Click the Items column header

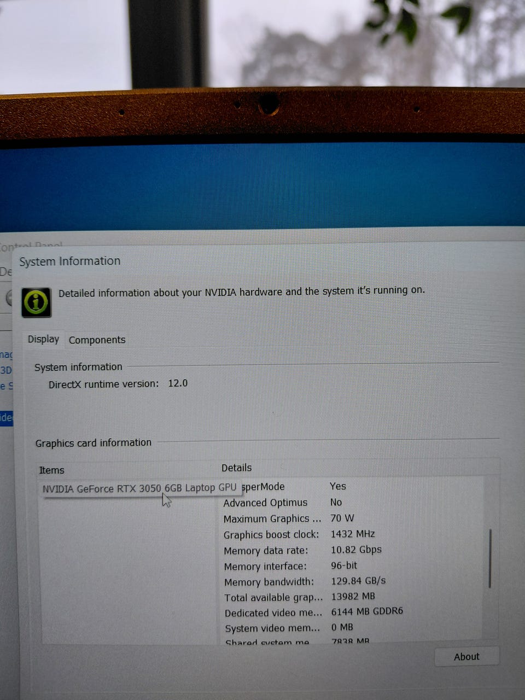click(x=52, y=470)
